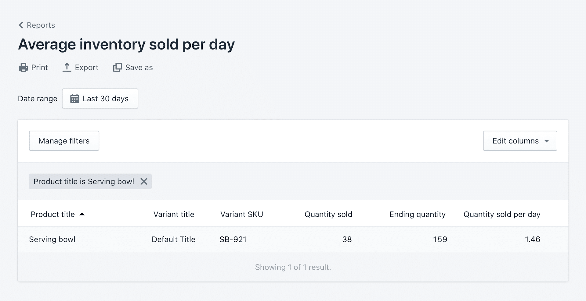Screen dimensions: 586x301
Task: Open Manage filters
Action: [x=64, y=141]
